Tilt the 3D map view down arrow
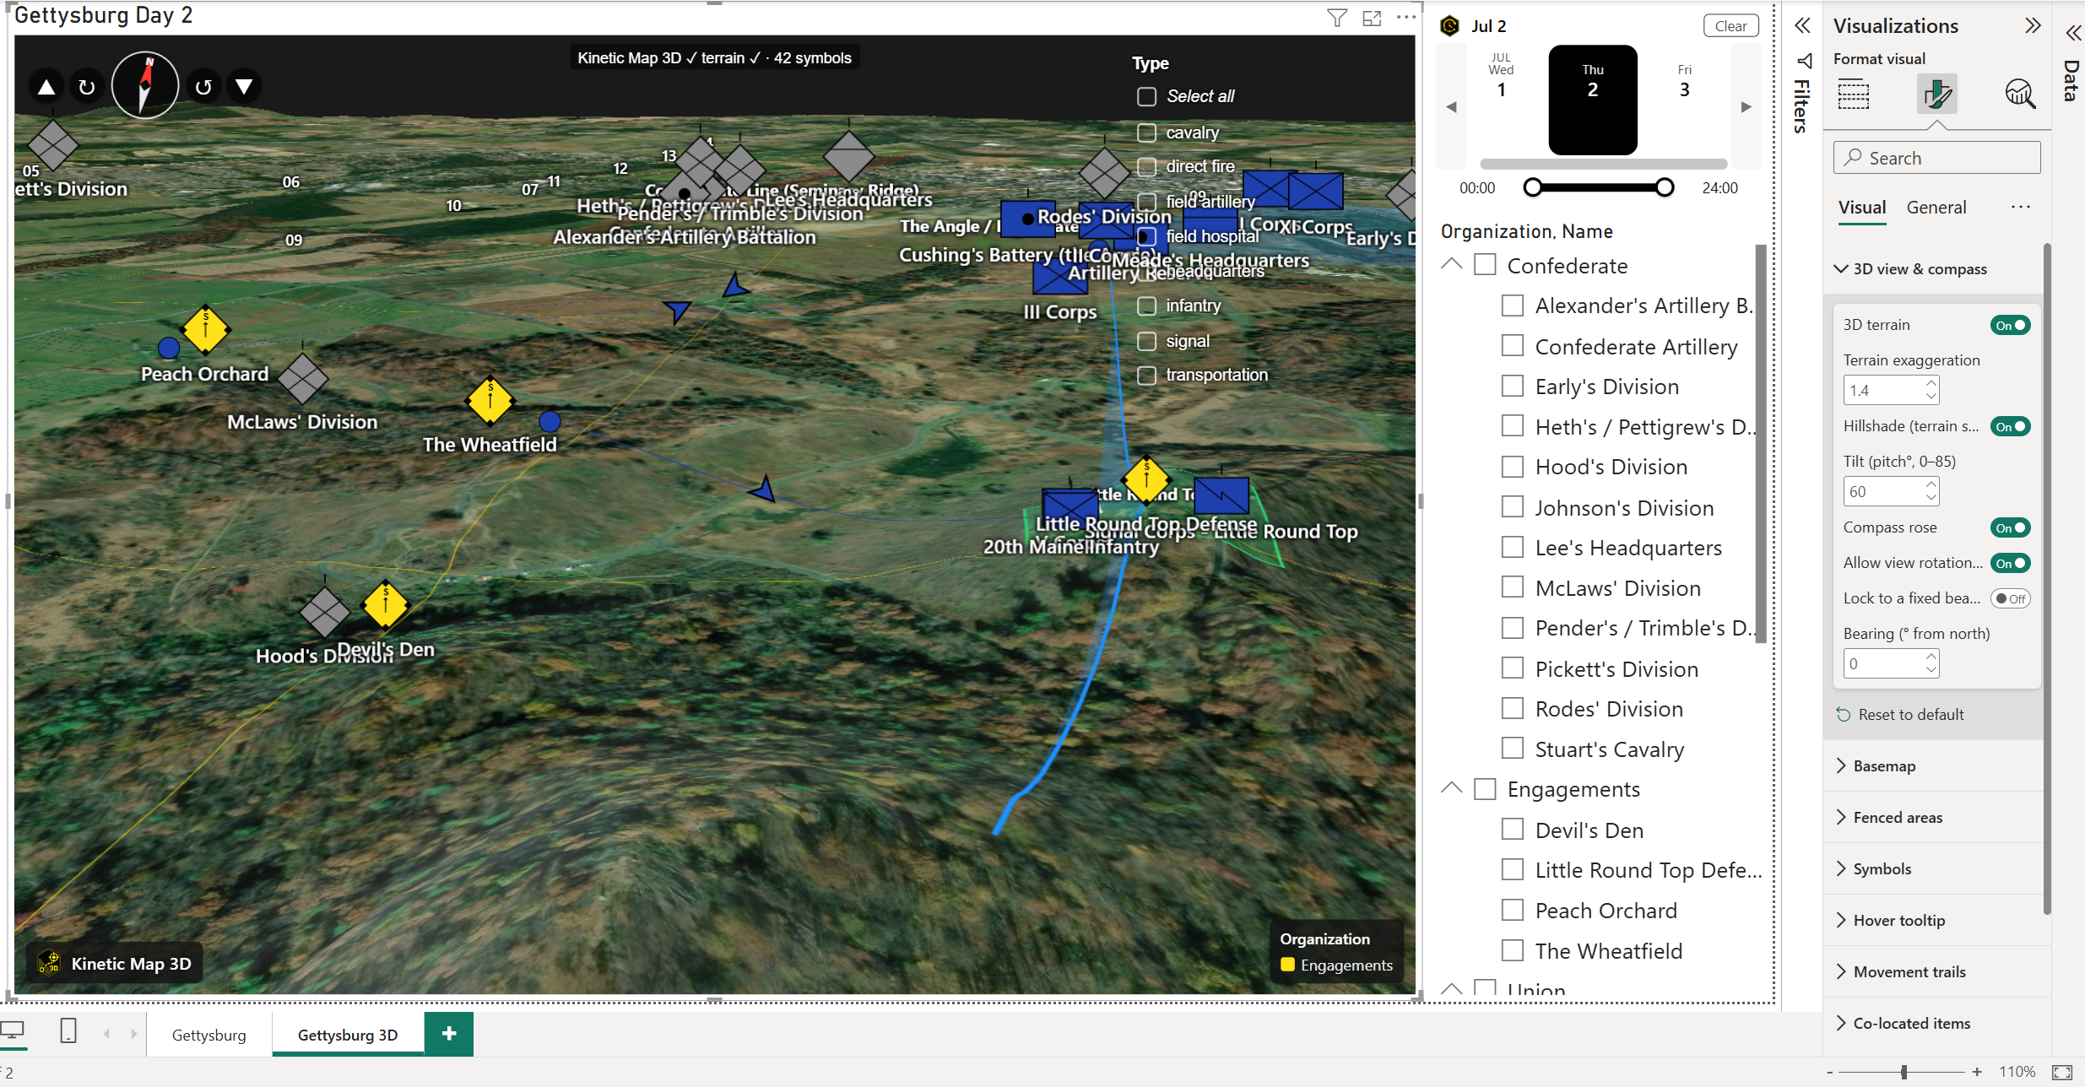This screenshot has height=1087, width=2085. coord(244,87)
